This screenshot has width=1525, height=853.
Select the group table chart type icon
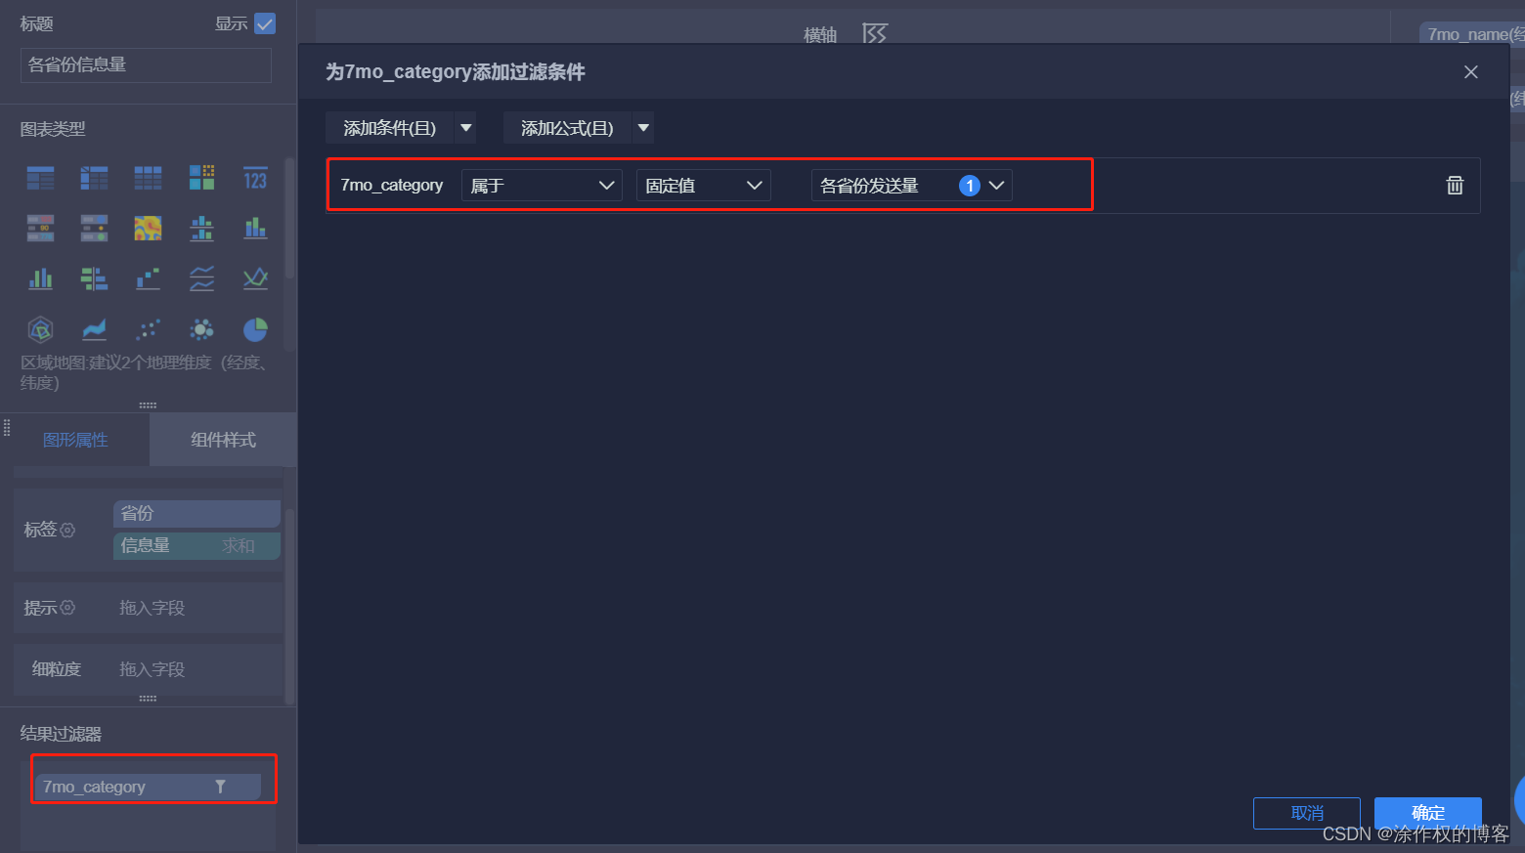click(x=40, y=178)
